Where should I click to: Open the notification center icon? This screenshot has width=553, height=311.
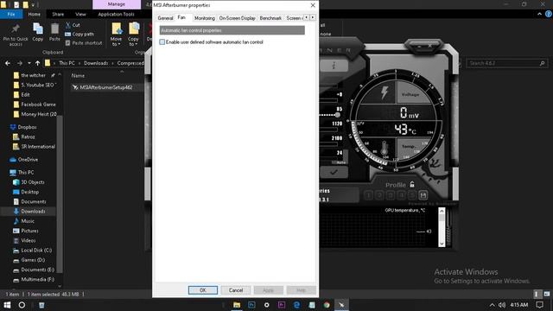pyautogui.click(x=539, y=305)
